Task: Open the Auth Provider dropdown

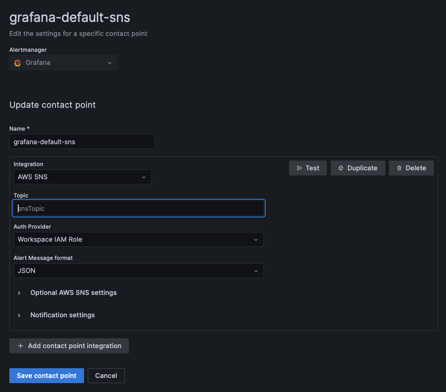Action: (139, 239)
